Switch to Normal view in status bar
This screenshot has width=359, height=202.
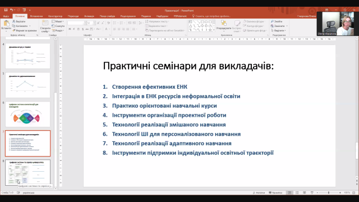289,192
